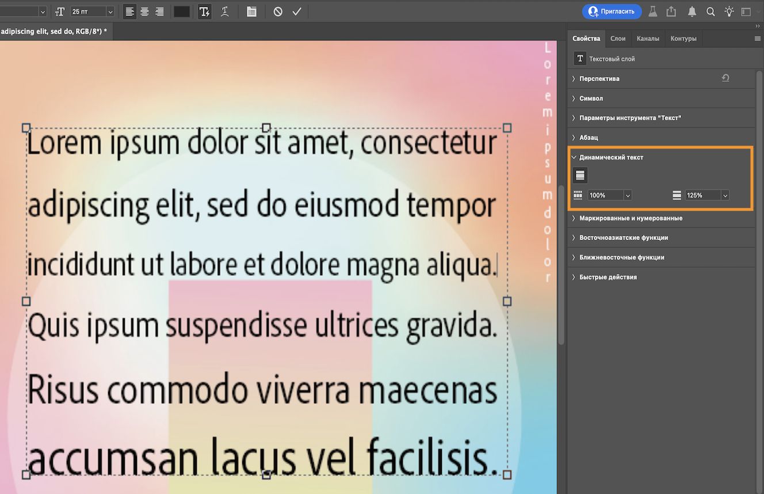Cancel text editing via the prohibition icon
This screenshot has width=764, height=494.
[277, 11]
